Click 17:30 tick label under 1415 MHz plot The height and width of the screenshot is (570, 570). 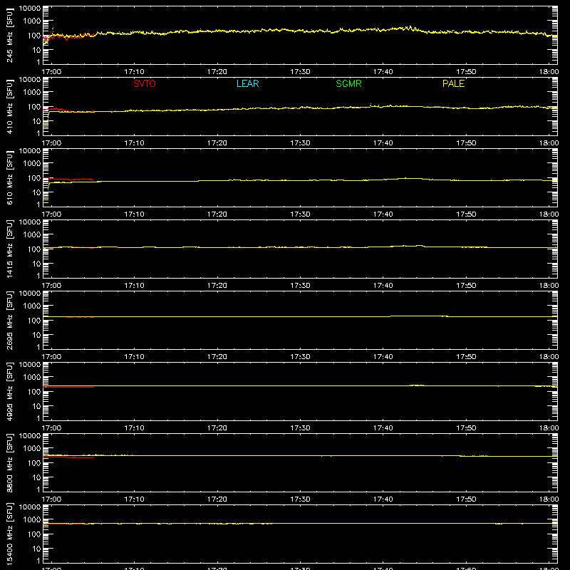point(300,286)
